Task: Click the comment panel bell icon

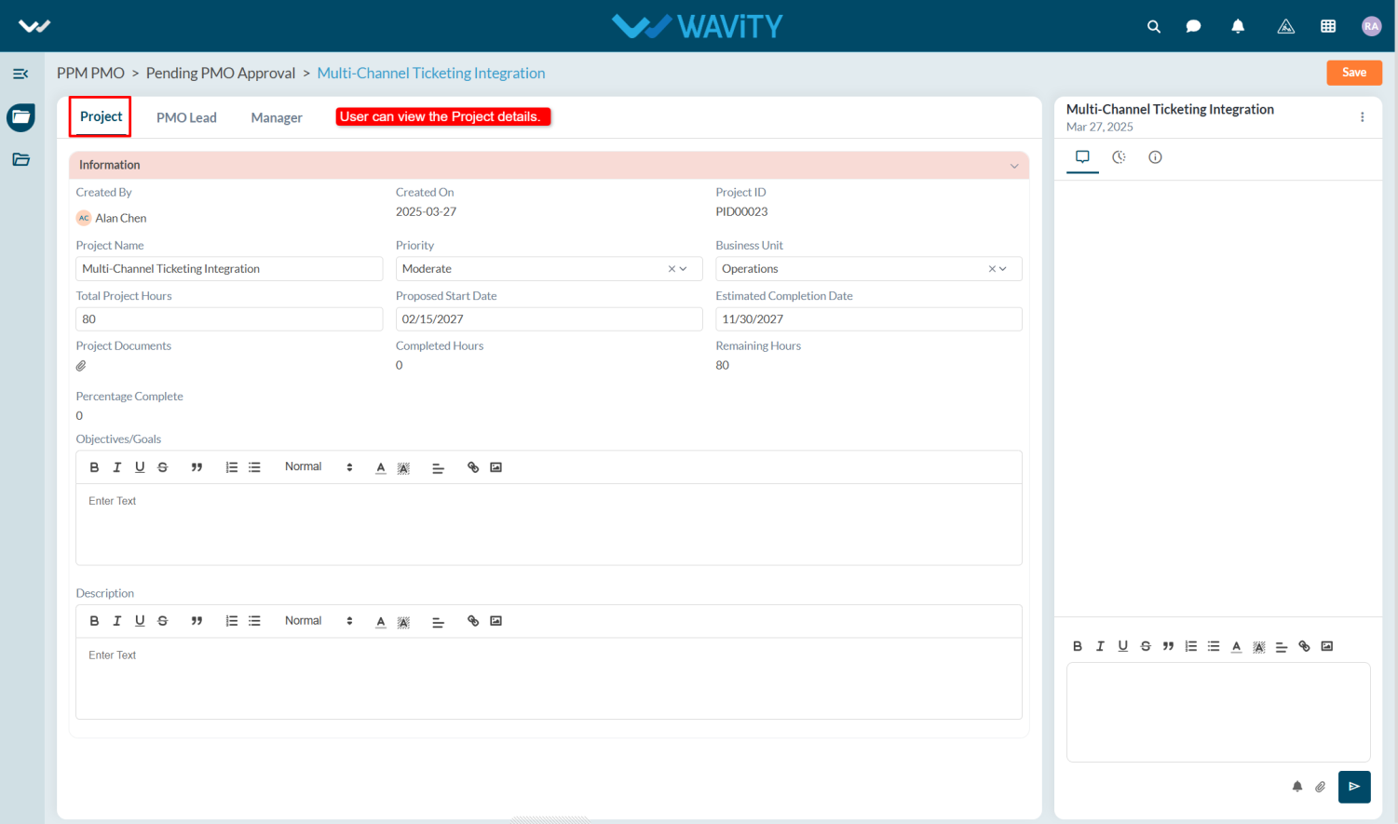Action: pyautogui.click(x=1296, y=787)
